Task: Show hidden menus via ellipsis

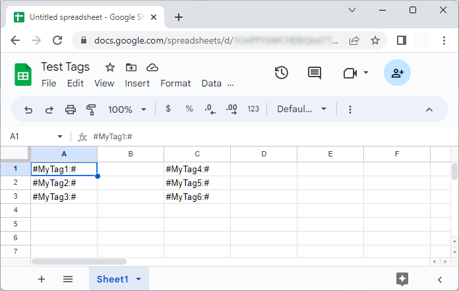Action: pyautogui.click(x=230, y=85)
